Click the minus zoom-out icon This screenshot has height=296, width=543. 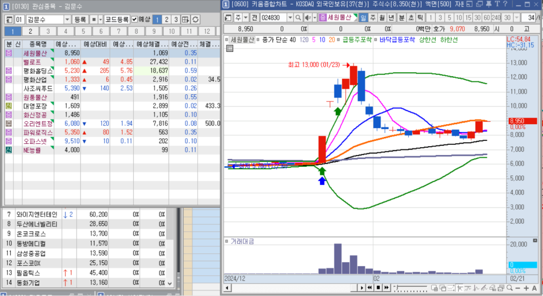(518, 288)
